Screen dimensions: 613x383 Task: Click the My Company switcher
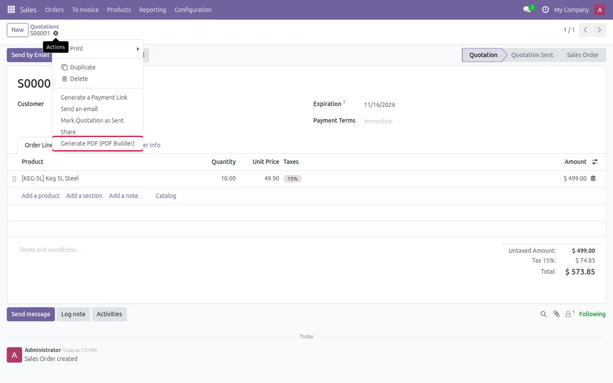click(572, 10)
